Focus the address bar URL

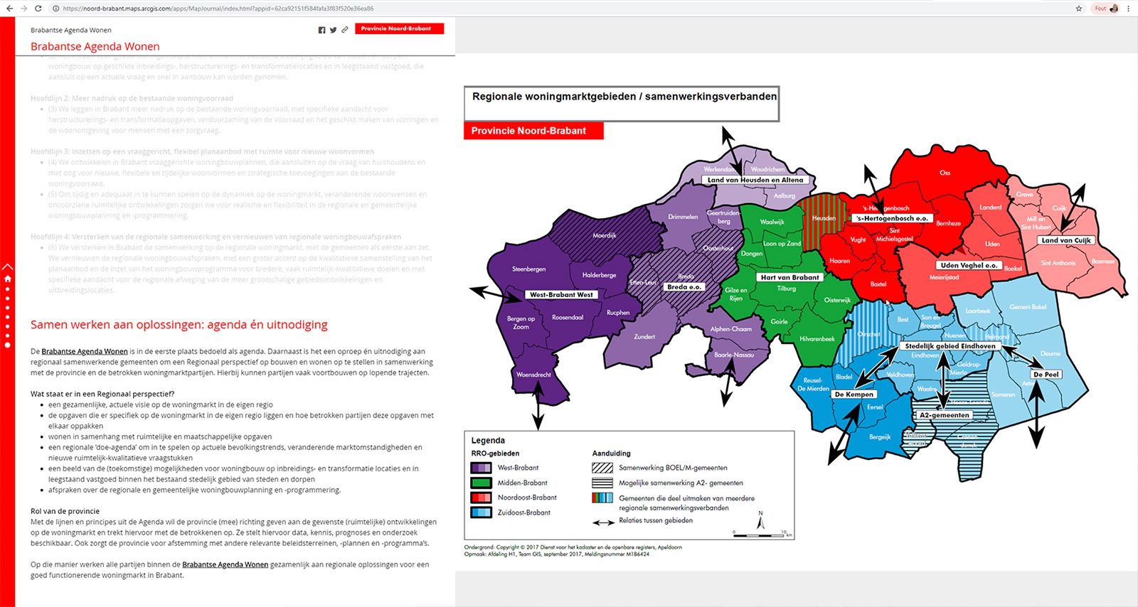(x=218, y=9)
